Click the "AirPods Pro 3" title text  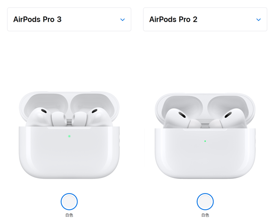click(37, 19)
